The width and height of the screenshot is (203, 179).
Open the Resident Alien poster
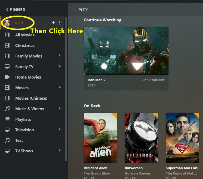pos(100,138)
